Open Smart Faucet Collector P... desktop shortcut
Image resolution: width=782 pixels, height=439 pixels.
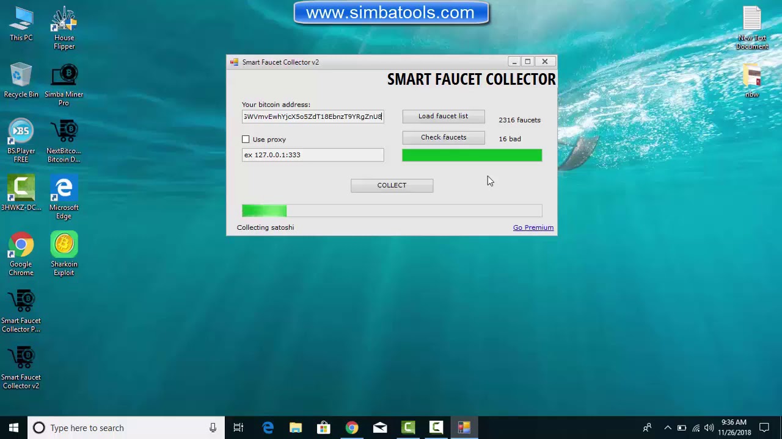[21, 312]
